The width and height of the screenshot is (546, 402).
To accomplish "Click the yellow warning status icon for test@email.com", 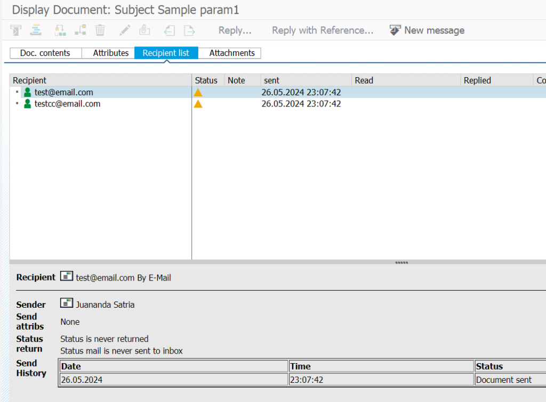I will (198, 93).
